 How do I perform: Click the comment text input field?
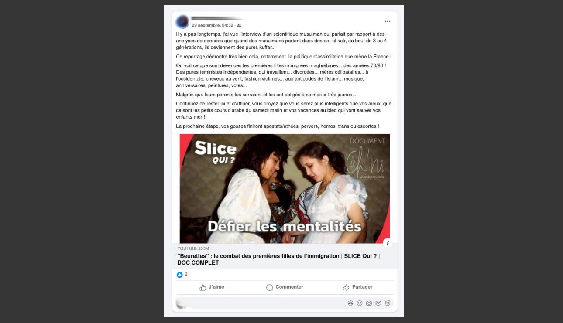[285, 303]
